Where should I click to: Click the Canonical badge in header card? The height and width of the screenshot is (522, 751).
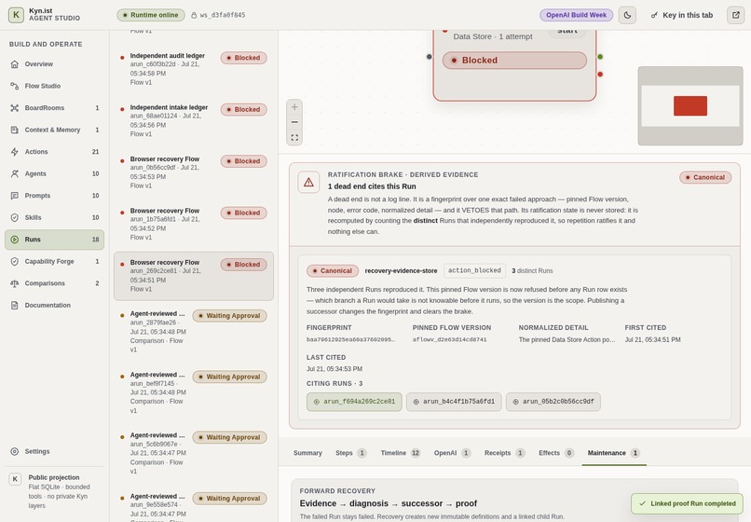click(705, 177)
